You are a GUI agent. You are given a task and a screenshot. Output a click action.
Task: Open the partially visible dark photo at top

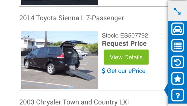point(60,2)
